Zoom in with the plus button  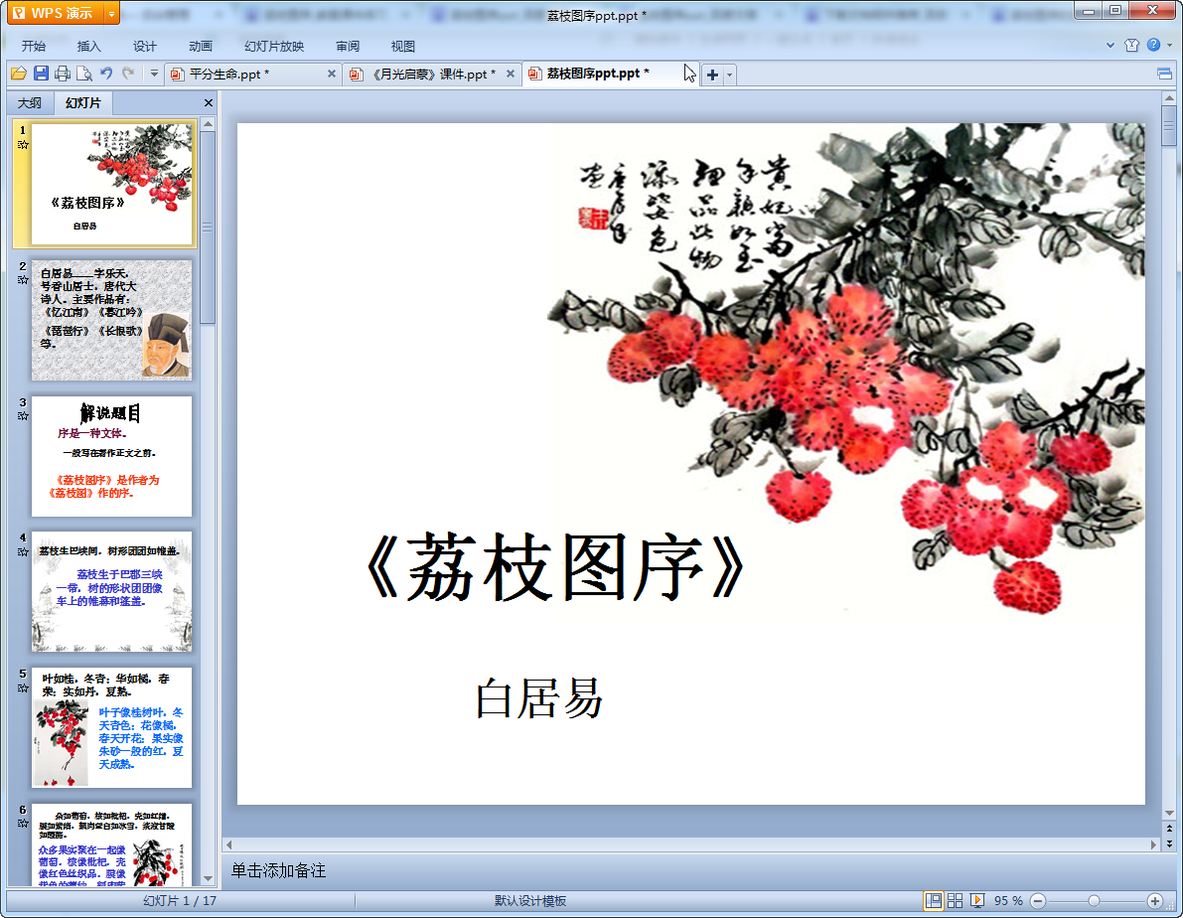[x=1154, y=901]
